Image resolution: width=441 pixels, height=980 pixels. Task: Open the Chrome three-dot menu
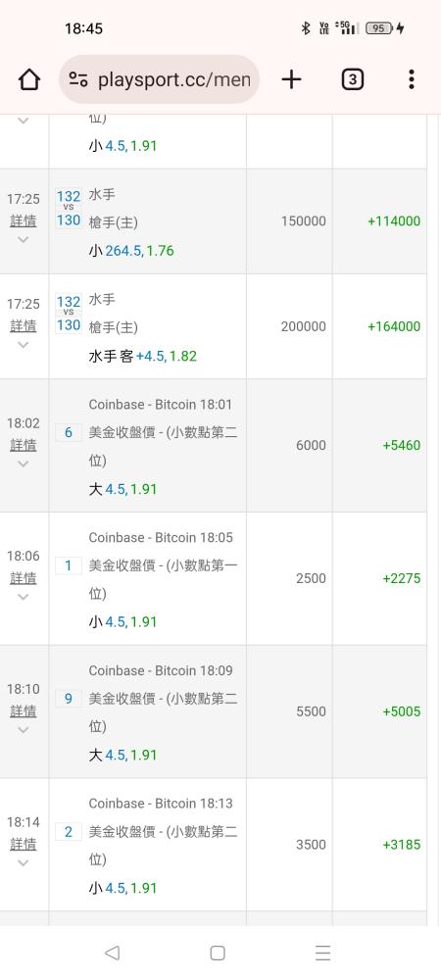(x=411, y=79)
